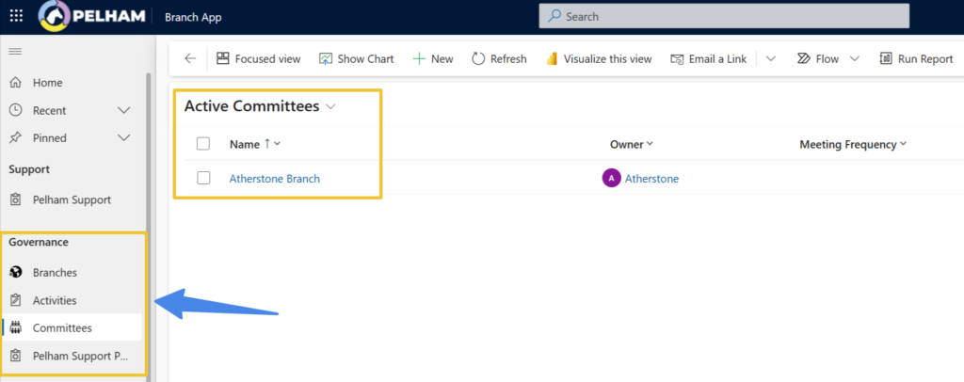
Task: Open the Atherstone Branch record link
Action: [274, 178]
